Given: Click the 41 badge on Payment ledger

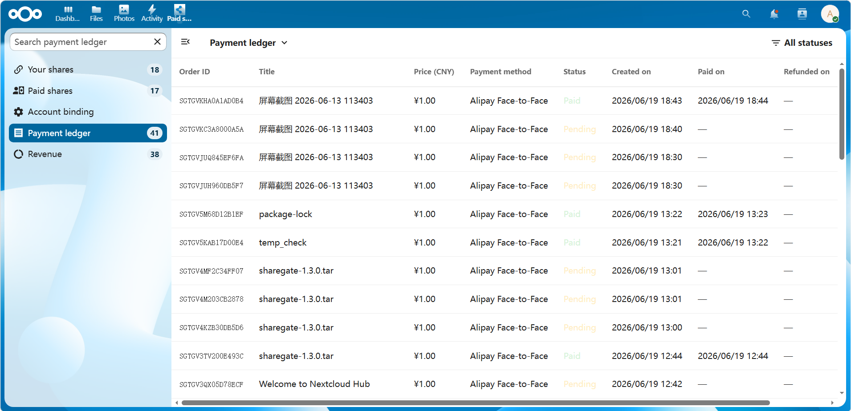Looking at the screenshot, I should tap(155, 133).
